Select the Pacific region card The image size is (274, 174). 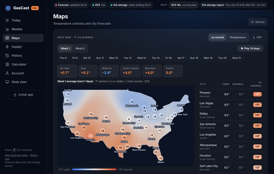coord(173,71)
